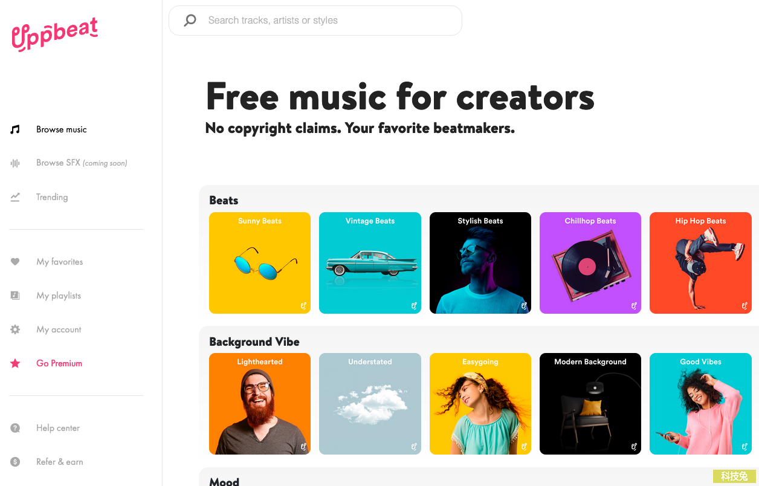
Task: Type in the search tracks field
Action: click(326, 21)
